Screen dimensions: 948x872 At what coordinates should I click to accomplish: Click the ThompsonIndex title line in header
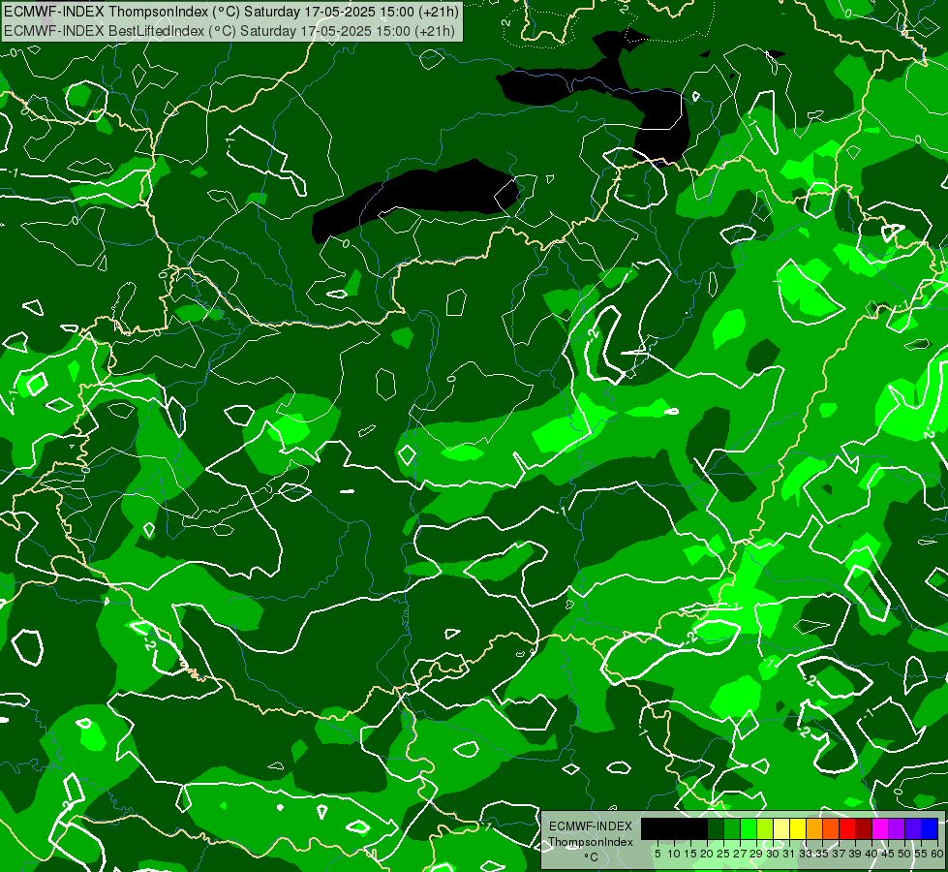[x=231, y=12]
